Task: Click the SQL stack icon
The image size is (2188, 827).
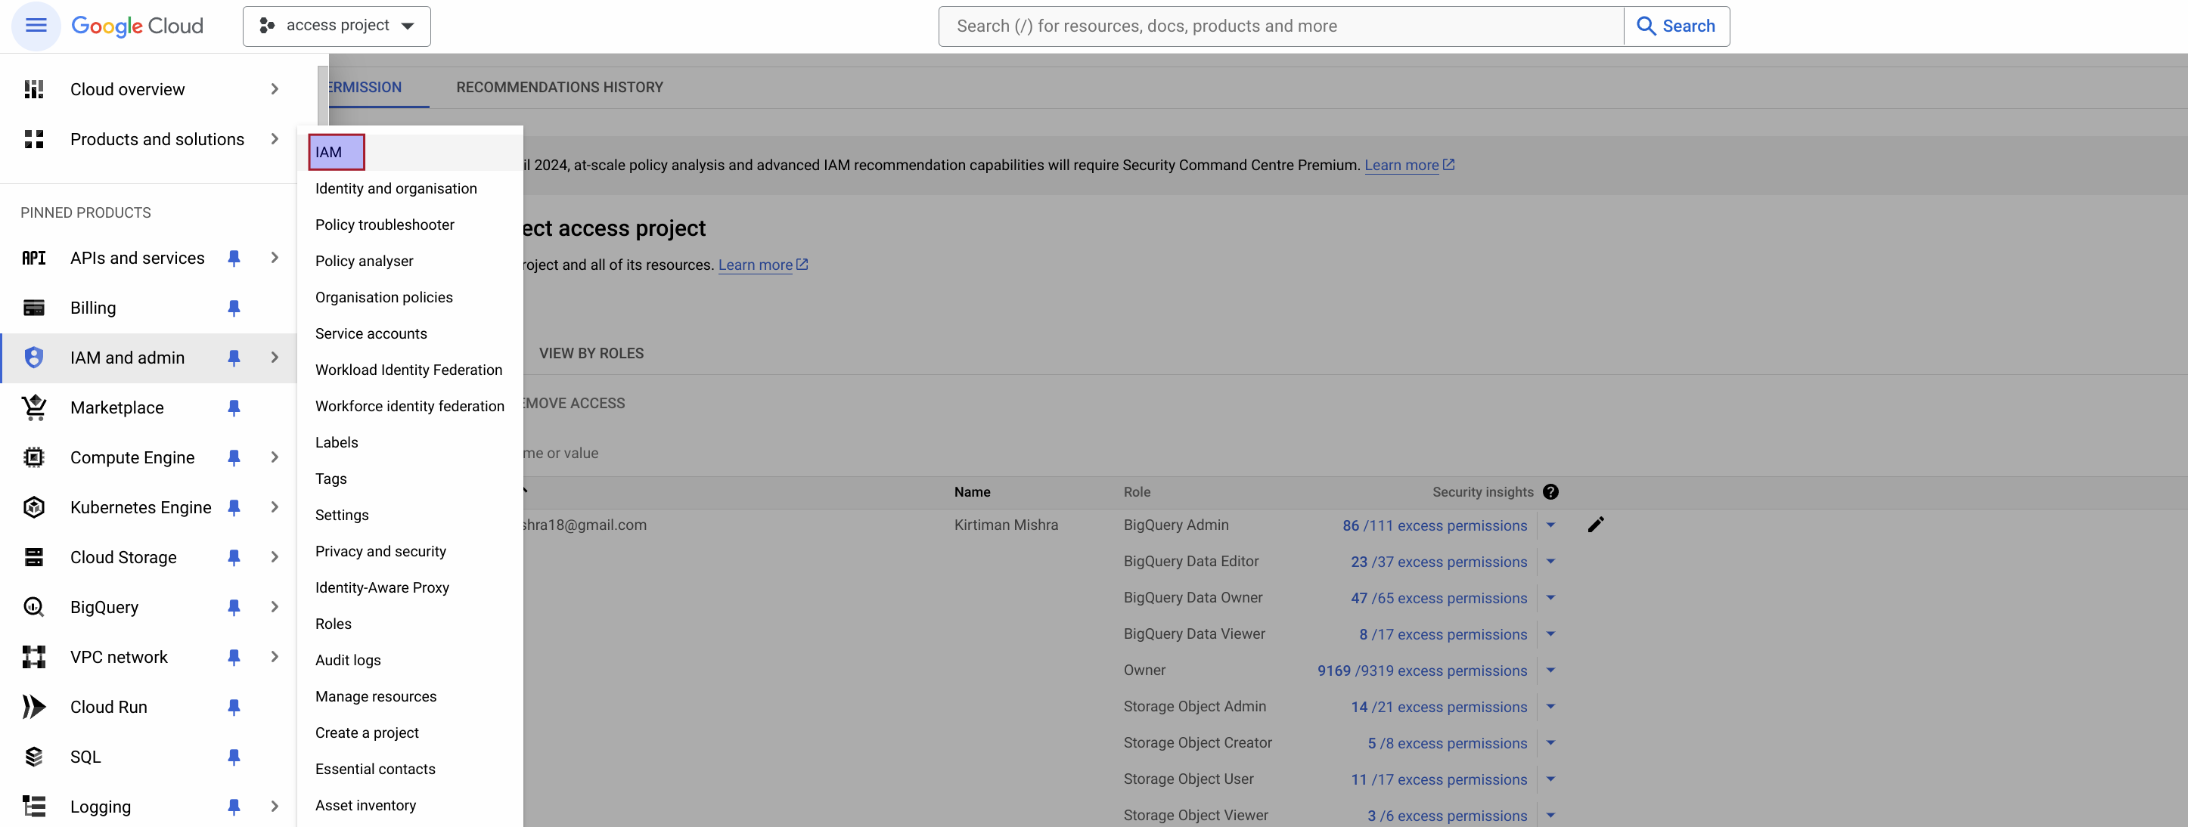Action: click(x=34, y=757)
